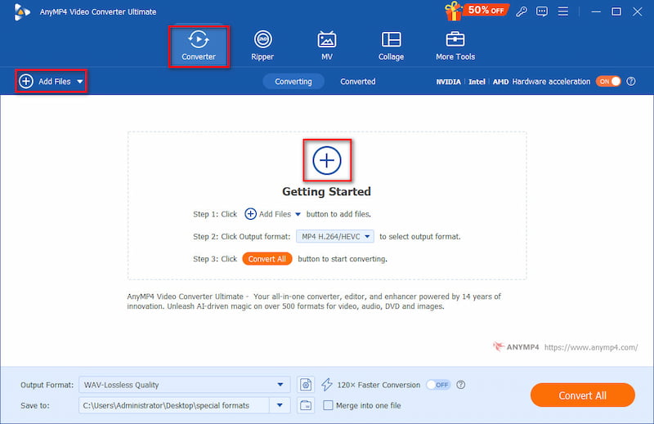The image size is (654, 424).
Task: Open help icon beside 120× Faster Conversion
Action: [x=461, y=385]
